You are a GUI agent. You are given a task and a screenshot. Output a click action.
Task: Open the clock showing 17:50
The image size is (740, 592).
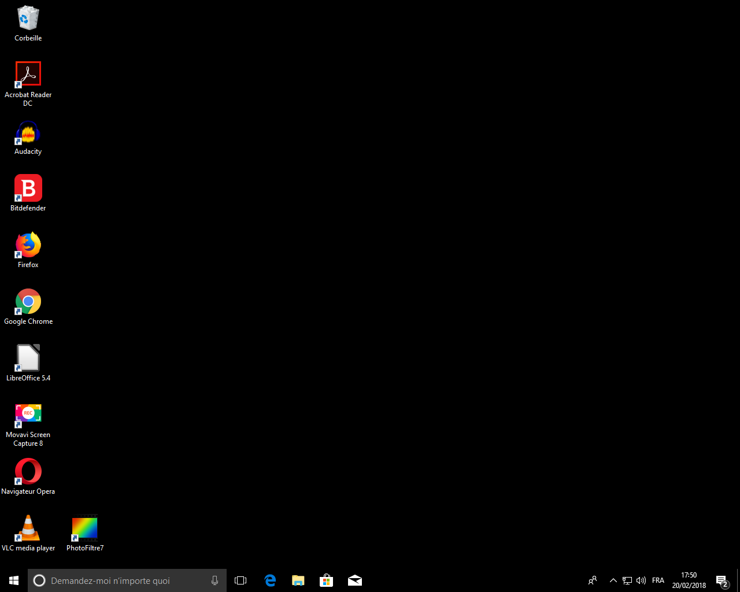689,580
